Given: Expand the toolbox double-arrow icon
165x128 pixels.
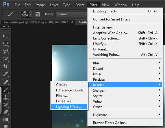Looking at the screenshot, I should (x=4, y=27).
